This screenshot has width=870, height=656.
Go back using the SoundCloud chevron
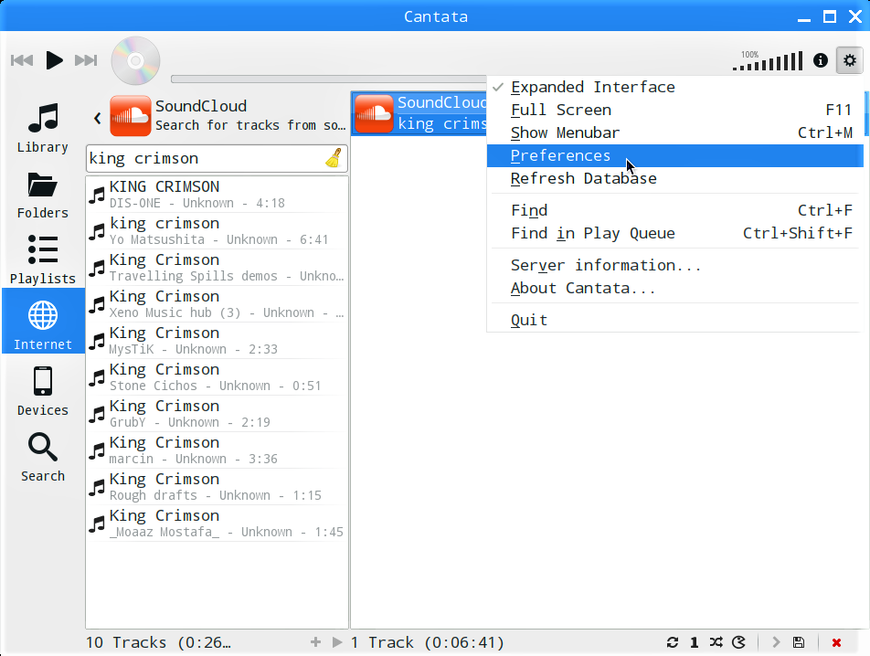coord(97,117)
